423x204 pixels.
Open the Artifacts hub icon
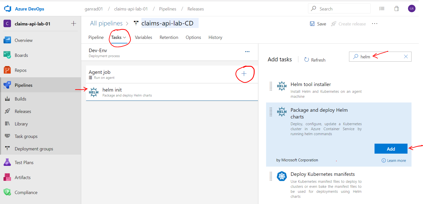(7, 177)
